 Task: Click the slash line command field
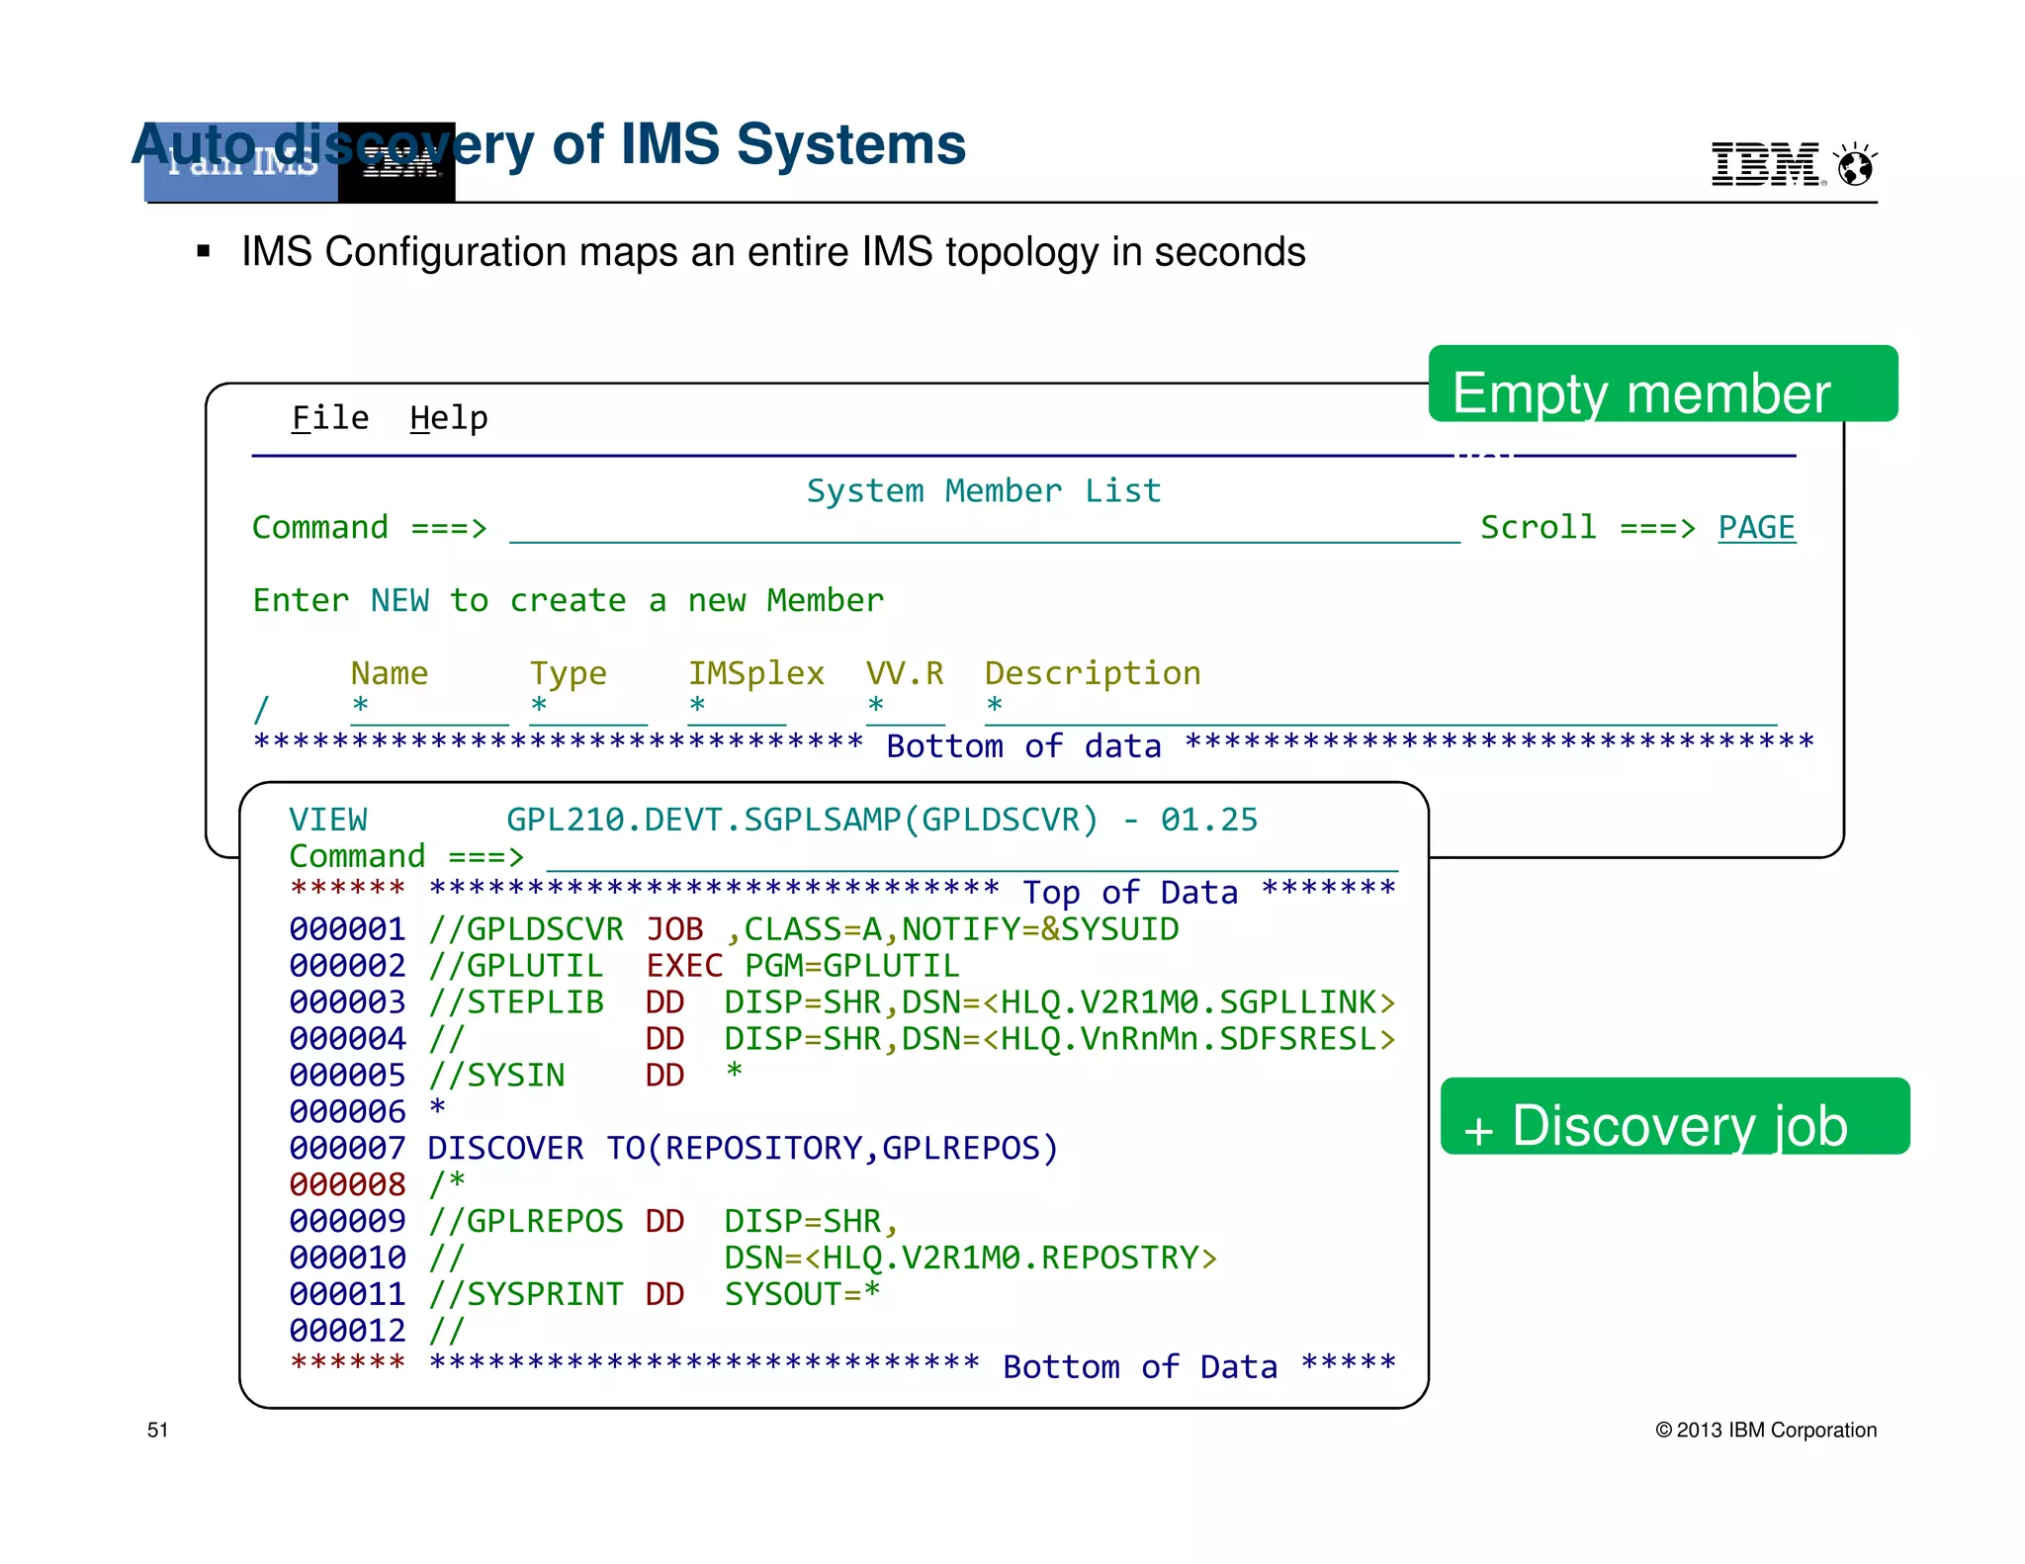coord(262,709)
